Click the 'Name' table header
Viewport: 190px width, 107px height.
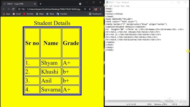[x=51, y=43]
